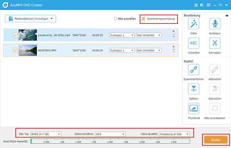Click 3840*2160 resolution of NGAP5943.MP4
Viewport: 231px width, 148px height.
79,50
